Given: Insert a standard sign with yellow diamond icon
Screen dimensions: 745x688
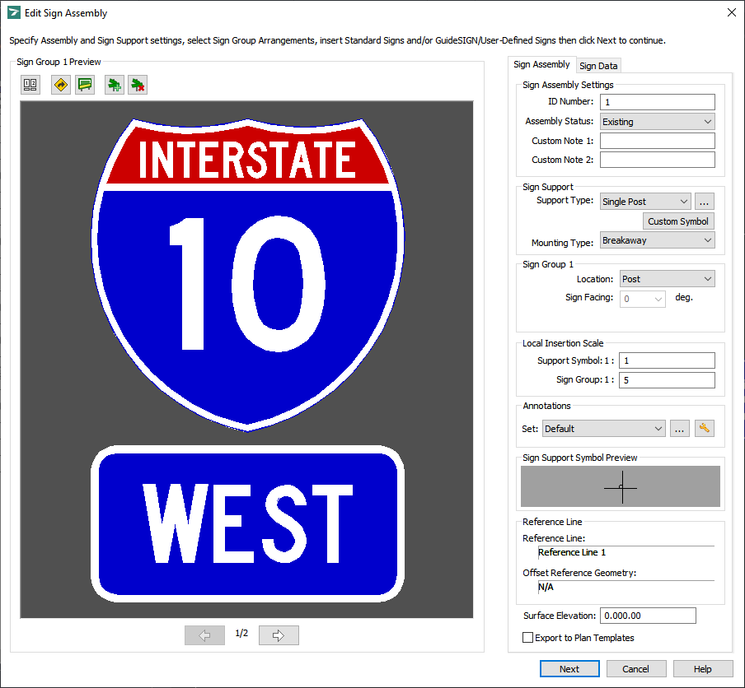Looking at the screenshot, I should 61,85.
